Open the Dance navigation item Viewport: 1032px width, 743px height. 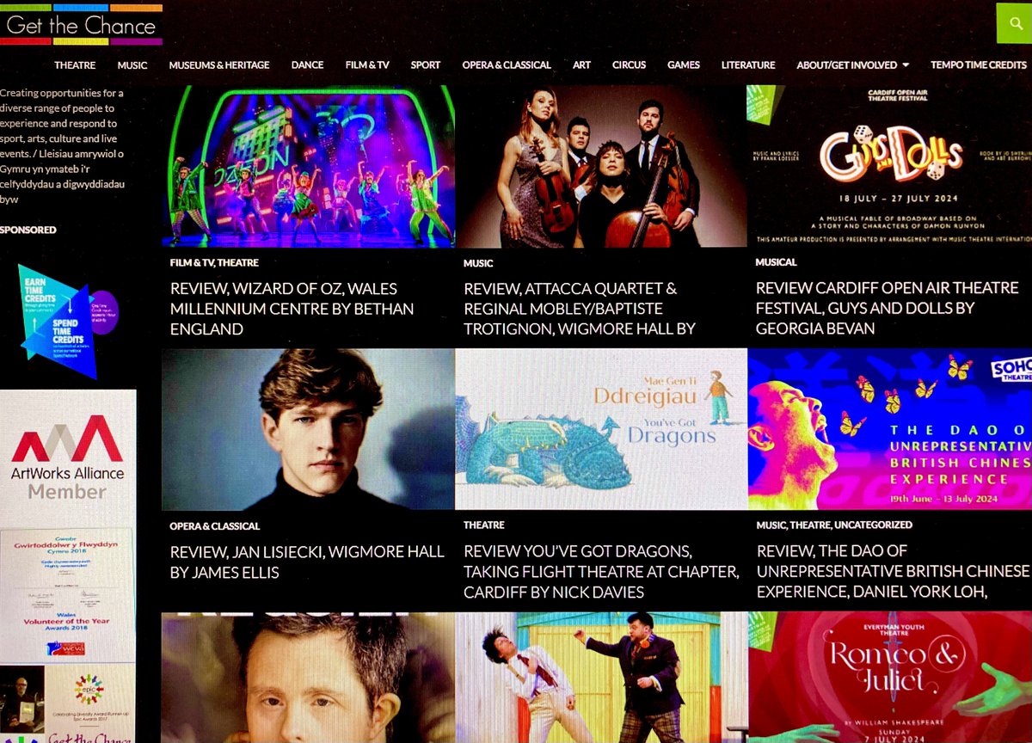pos(307,65)
